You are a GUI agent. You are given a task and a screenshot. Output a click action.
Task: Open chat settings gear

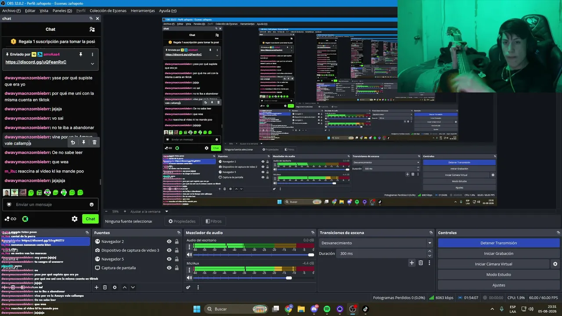75,219
